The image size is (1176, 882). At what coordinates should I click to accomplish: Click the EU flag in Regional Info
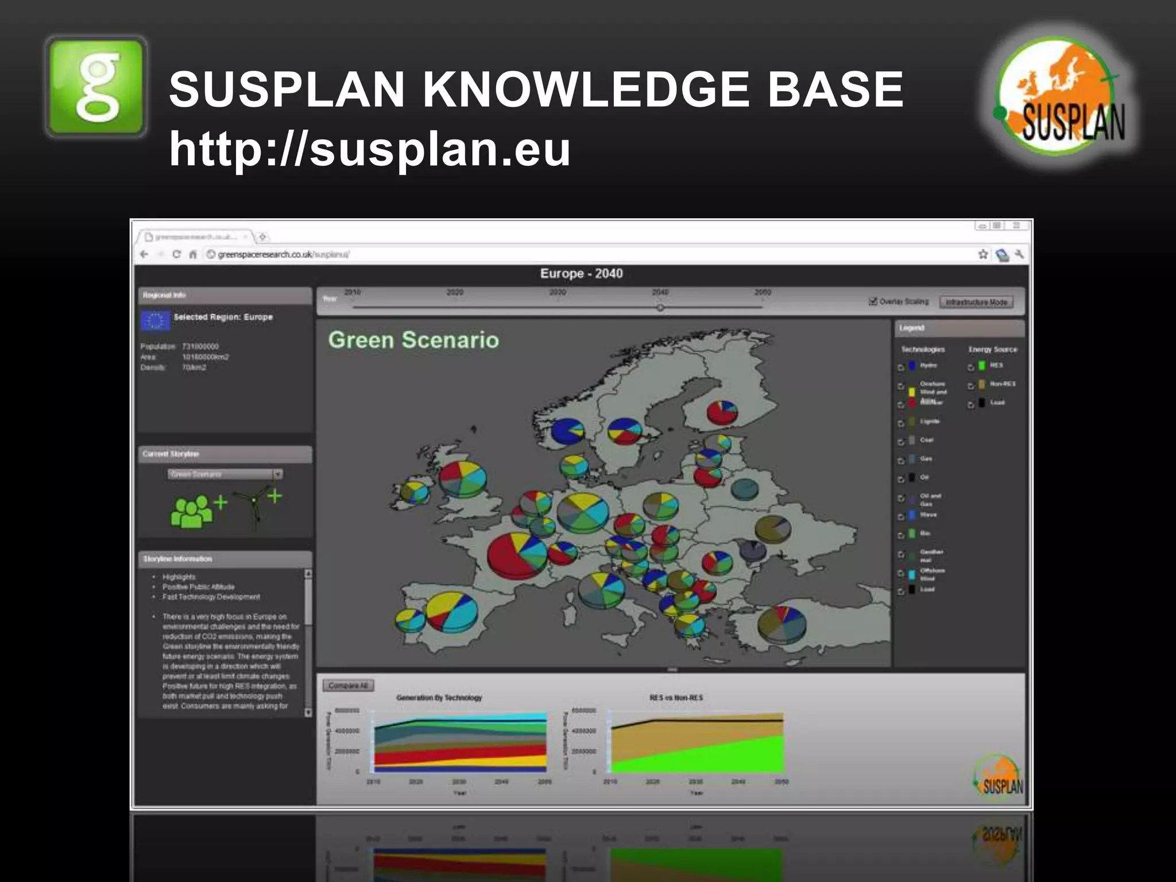click(155, 320)
